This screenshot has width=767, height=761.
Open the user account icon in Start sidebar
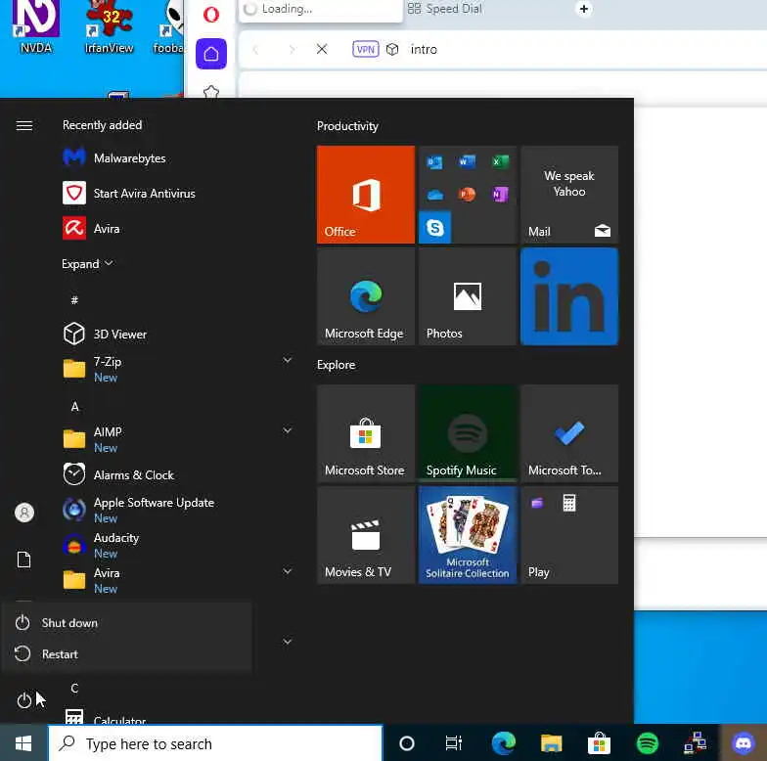click(23, 513)
